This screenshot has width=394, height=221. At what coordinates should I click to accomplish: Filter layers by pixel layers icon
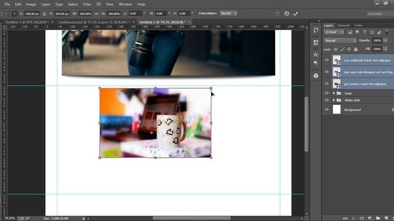click(x=350, y=32)
